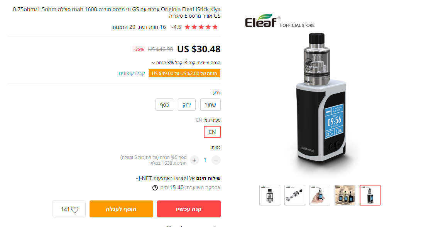Click the heart wishlist icon showing 141
This screenshot has width=421, height=227.
69,209
